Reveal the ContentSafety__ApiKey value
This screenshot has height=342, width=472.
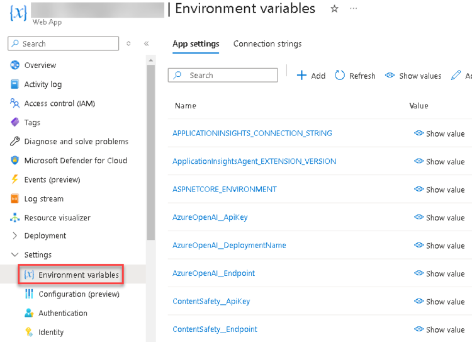coord(439,302)
